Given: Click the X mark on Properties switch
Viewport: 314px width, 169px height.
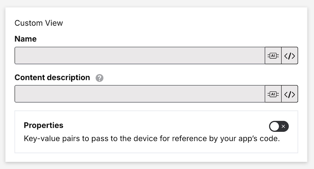Looking at the screenshot, I should click(x=283, y=126).
